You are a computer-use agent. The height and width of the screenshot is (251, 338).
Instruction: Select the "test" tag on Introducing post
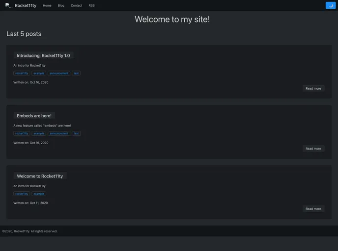(76, 73)
